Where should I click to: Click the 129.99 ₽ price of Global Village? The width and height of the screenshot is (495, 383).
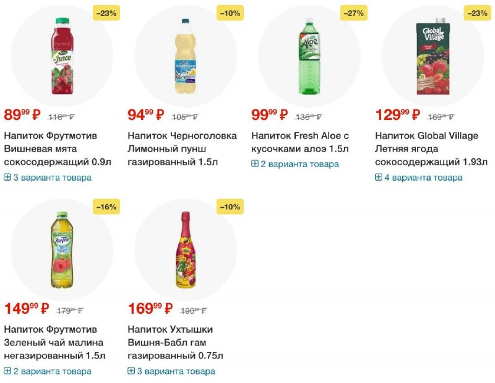[398, 114]
